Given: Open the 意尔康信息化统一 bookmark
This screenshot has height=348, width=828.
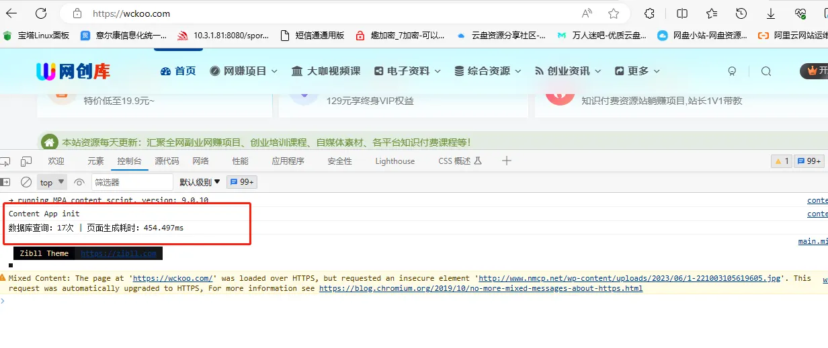Looking at the screenshot, I should click(124, 36).
